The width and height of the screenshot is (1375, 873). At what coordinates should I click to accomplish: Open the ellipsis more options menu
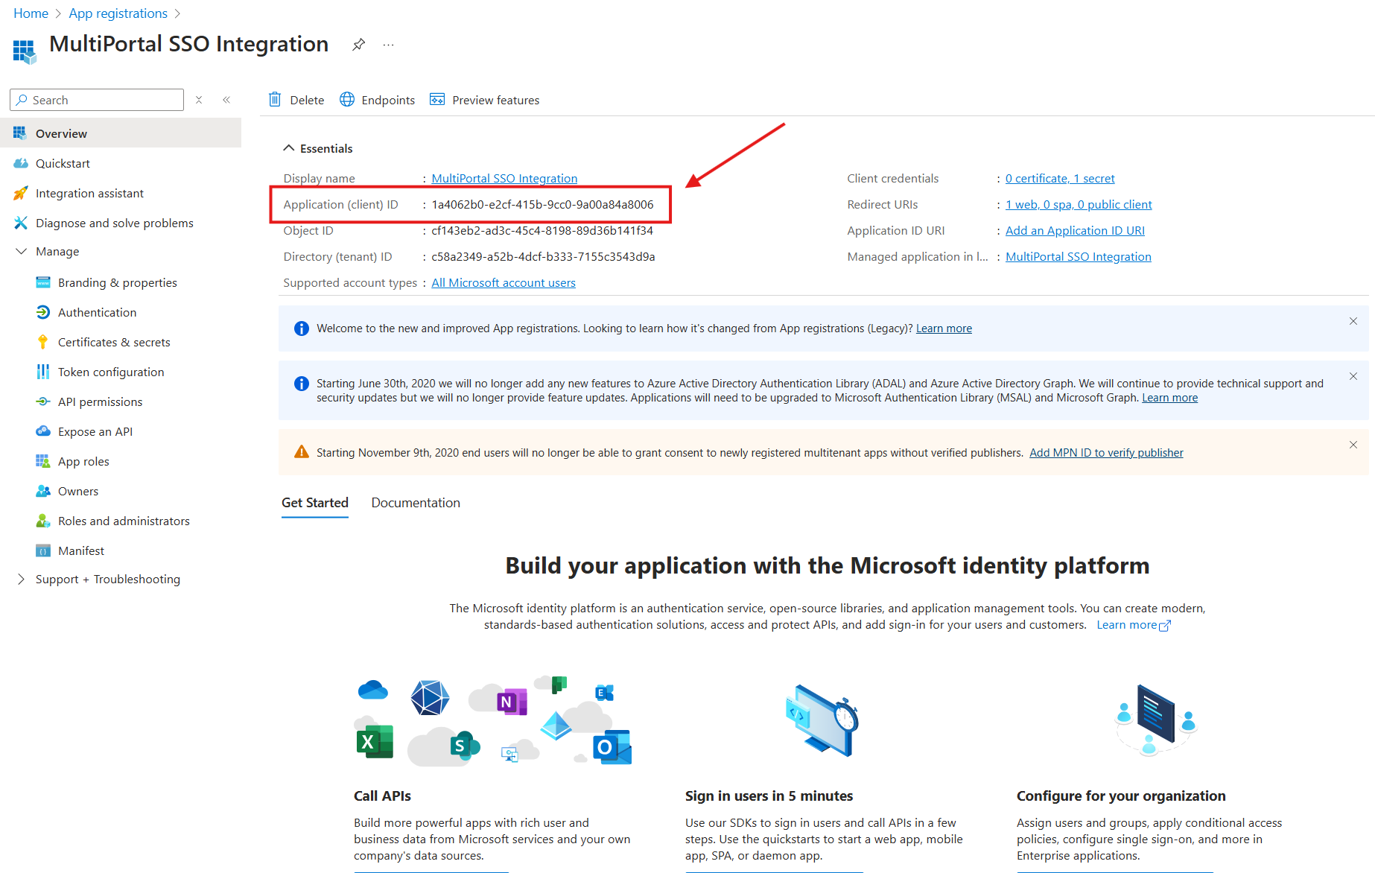point(388,45)
